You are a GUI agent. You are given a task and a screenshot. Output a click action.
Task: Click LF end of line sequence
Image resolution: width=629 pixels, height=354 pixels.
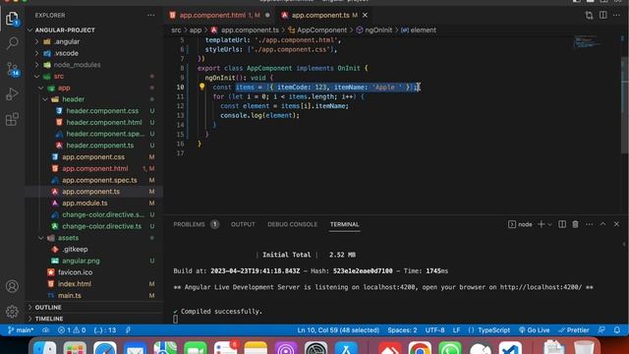pos(456,330)
